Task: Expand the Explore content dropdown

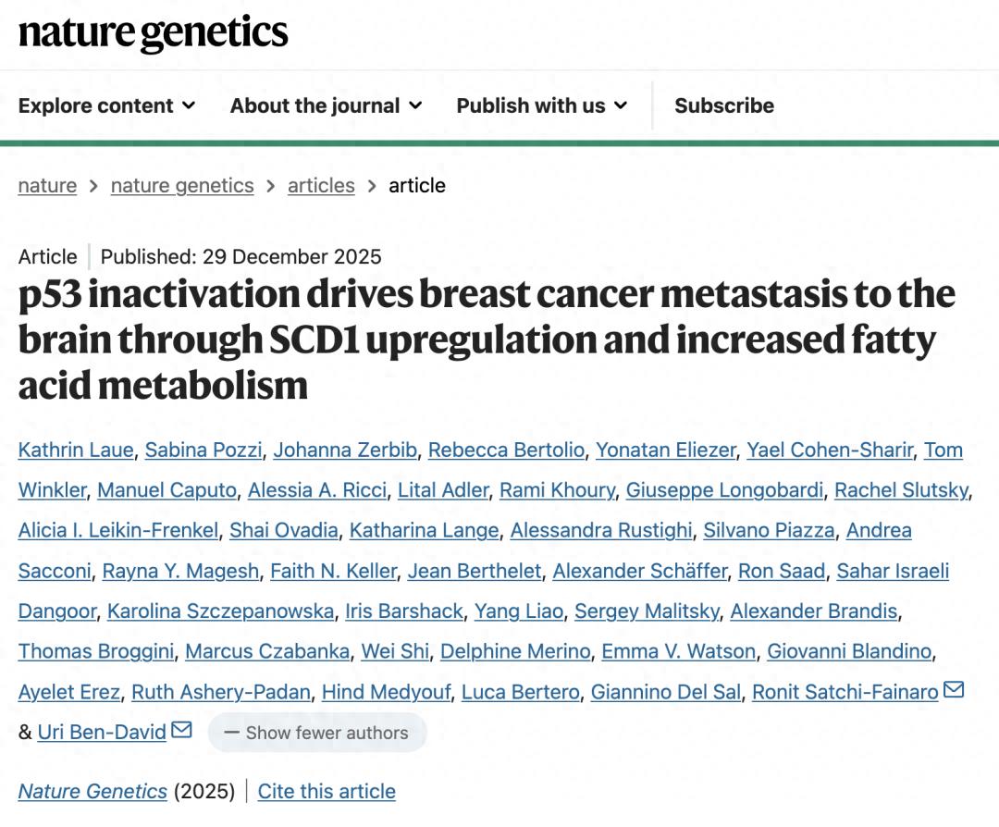Action: click(106, 105)
